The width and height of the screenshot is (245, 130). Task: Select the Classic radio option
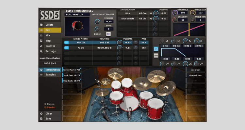point(49,104)
